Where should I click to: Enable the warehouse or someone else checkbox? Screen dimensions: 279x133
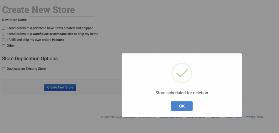point(4,34)
